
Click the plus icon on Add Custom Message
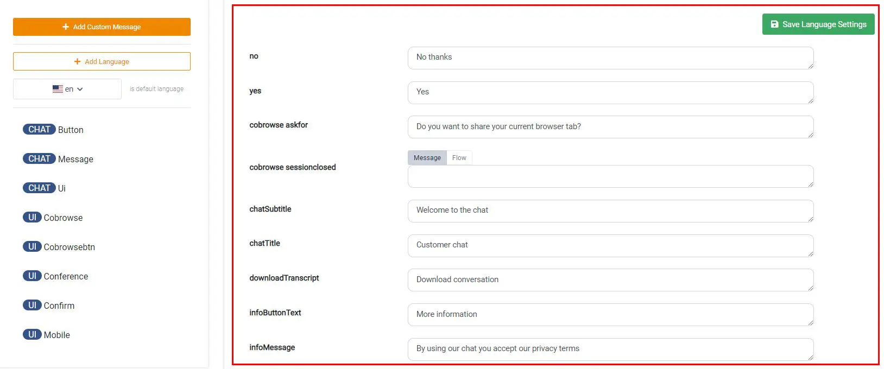click(66, 27)
